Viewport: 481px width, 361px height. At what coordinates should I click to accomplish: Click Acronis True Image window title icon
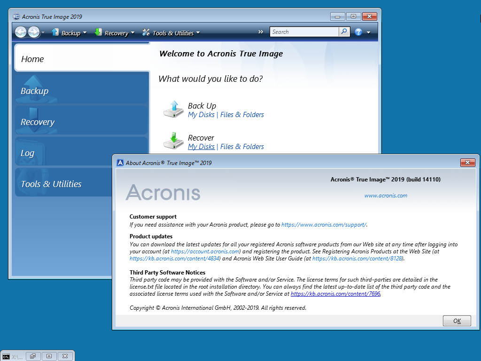(x=16, y=16)
